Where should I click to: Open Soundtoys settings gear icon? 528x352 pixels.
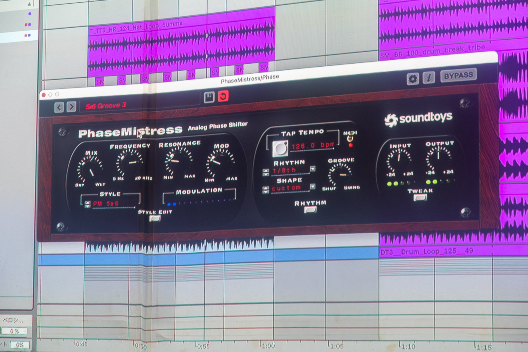(412, 79)
